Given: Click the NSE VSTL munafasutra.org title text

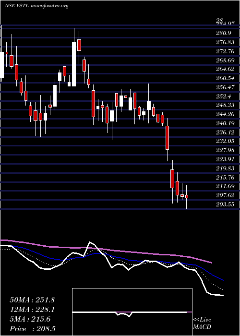Looking at the screenshot, I should tap(36, 6).
